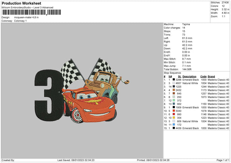Click the Left value 61.0 mm

tap(187, 38)
